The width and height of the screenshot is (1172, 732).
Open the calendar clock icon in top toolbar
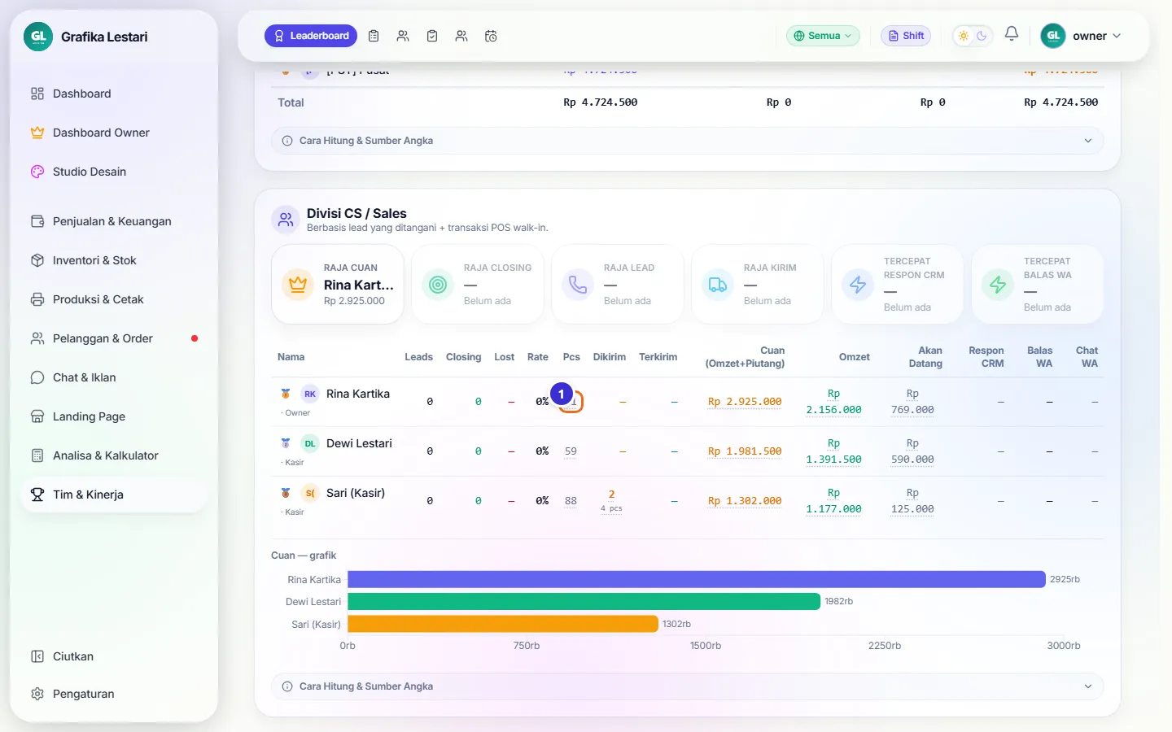(491, 36)
